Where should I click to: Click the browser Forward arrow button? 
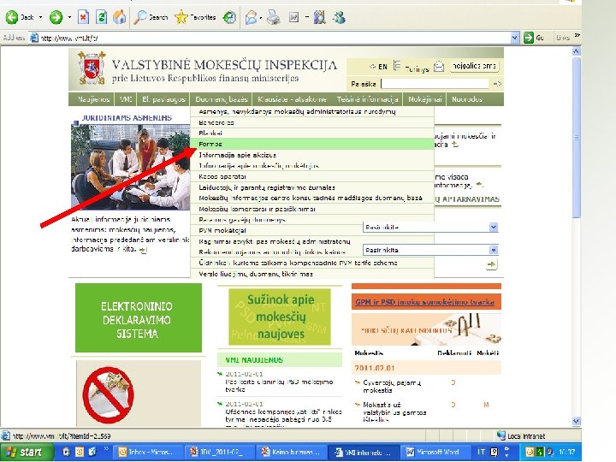click(x=56, y=17)
